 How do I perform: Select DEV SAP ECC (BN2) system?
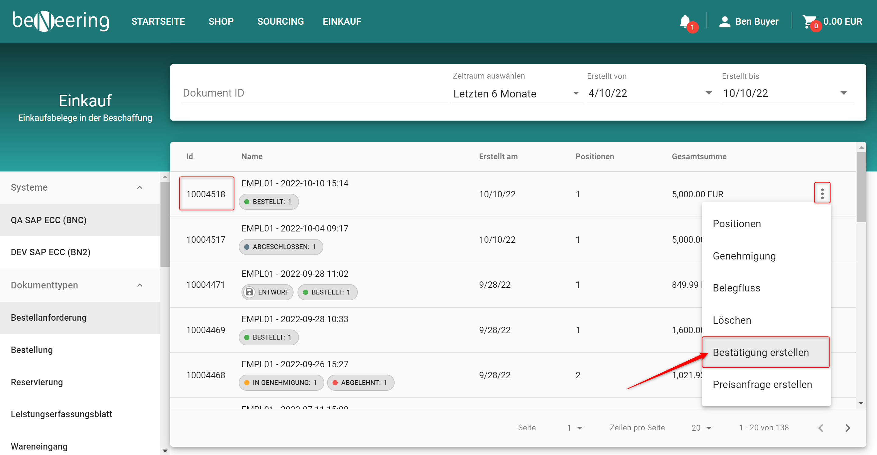coord(50,252)
